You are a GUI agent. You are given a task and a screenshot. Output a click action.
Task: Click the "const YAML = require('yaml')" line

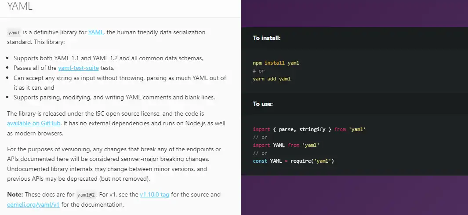click(294, 161)
